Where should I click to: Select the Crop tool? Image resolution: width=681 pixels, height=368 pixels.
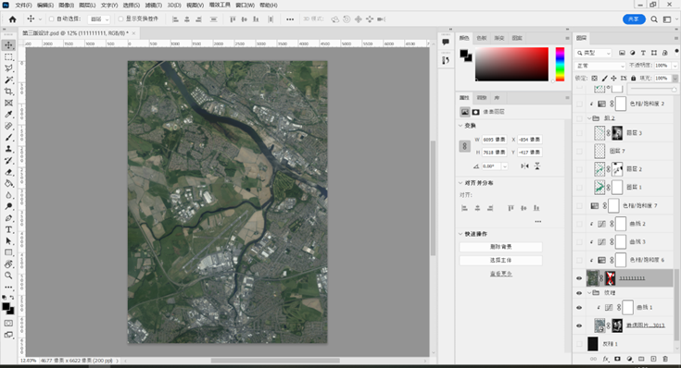click(x=8, y=92)
